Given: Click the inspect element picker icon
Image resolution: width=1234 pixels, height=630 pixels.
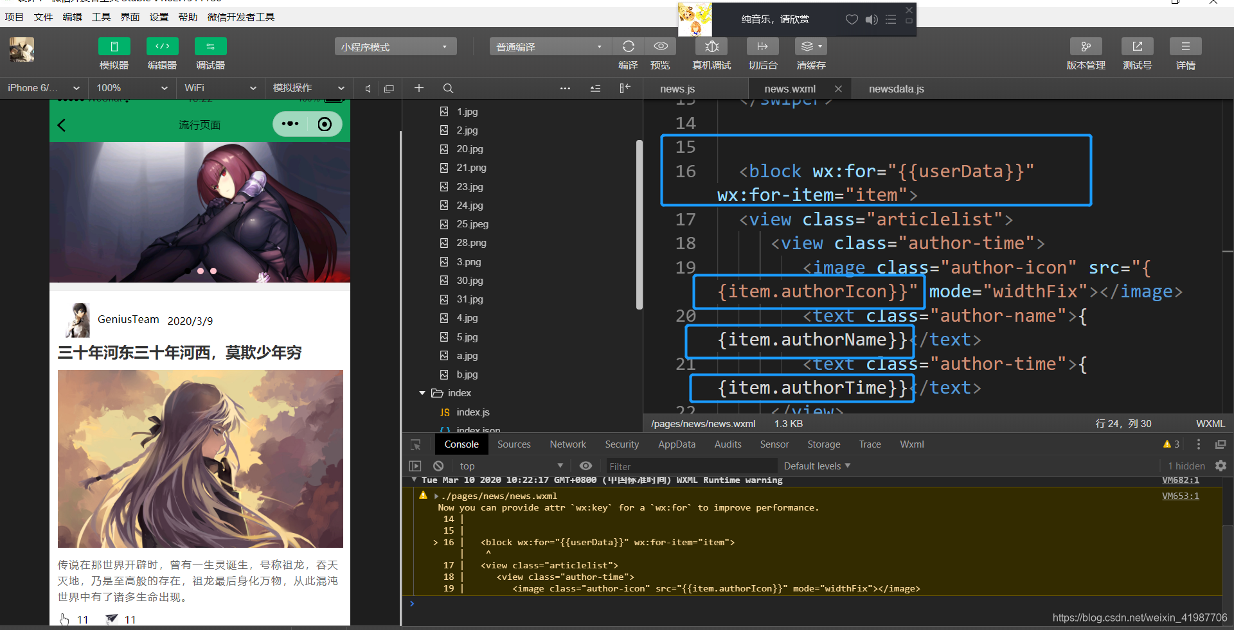Looking at the screenshot, I should 416,444.
